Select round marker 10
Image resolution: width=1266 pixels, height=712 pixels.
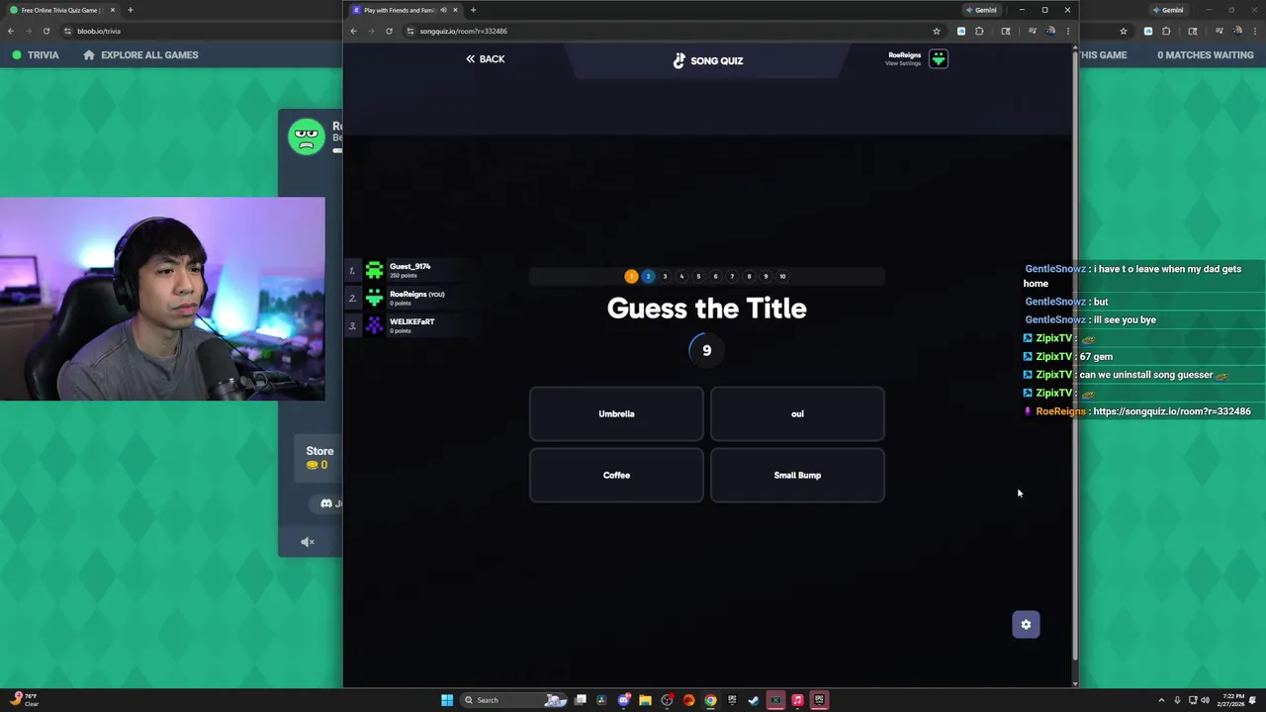(782, 276)
